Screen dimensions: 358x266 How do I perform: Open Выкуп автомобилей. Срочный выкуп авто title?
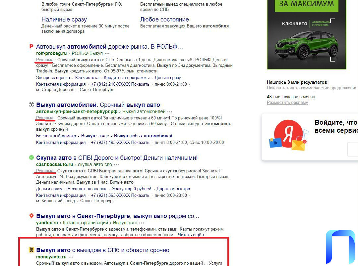(x=98, y=105)
